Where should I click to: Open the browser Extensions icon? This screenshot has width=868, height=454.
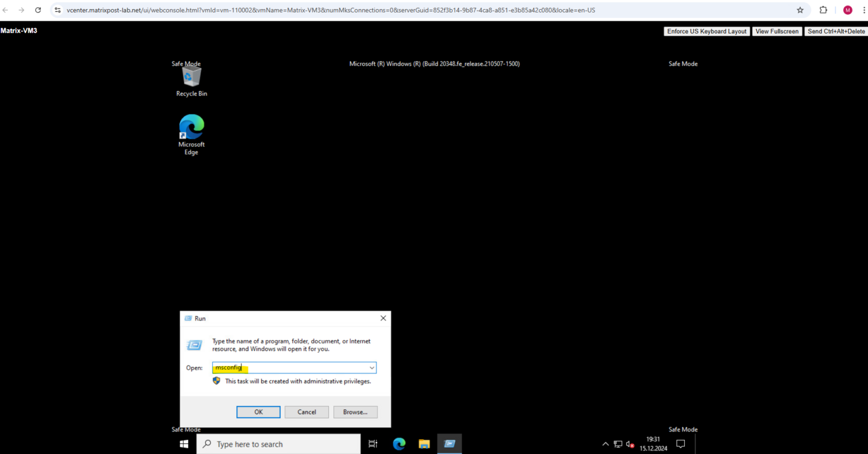click(823, 10)
